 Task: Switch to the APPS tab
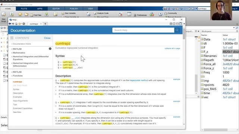click(x=40, y=9)
